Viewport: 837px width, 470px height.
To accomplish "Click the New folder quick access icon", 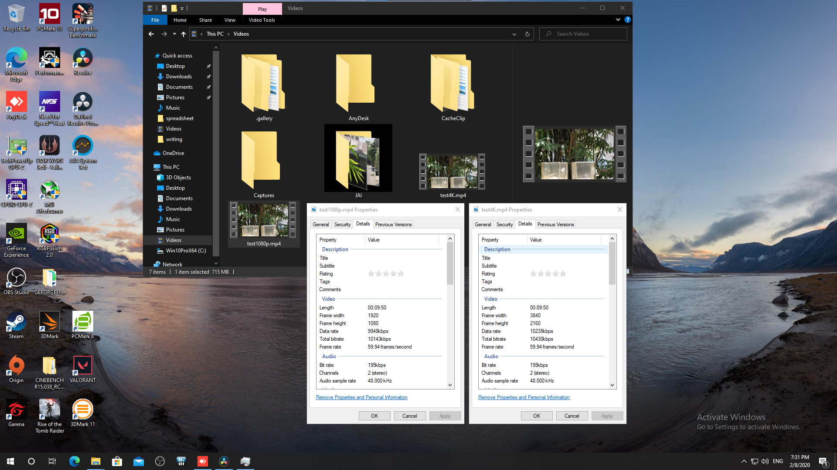I will pyautogui.click(x=174, y=8).
